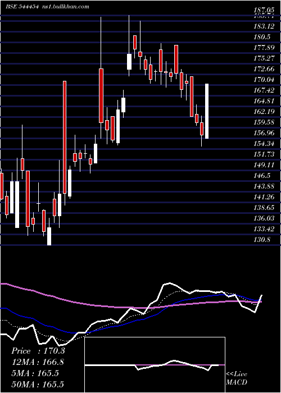Select the 172.66 price axis label
The height and width of the screenshot is (393, 281).
click(x=264, y=69)
